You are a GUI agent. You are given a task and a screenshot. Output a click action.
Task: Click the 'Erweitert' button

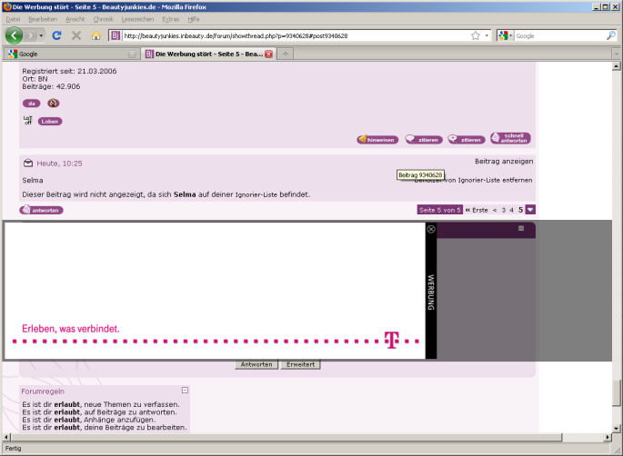[x=299, y=364]
